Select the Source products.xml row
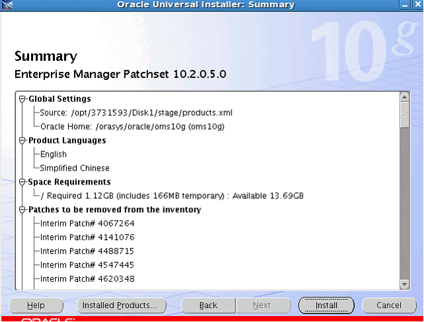Image resolution: width=424 pixels, height=322 pixels. (x=136, y=113)
